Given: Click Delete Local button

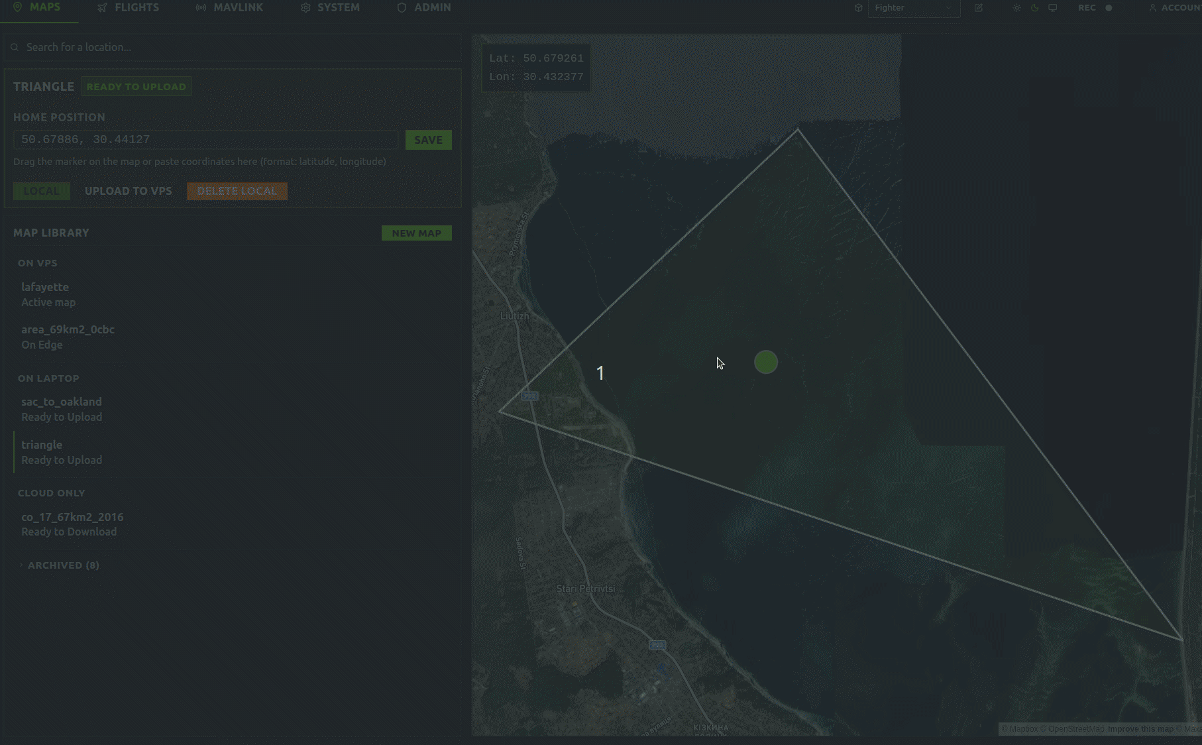Looking at the screenshot, I should [237, 191].
